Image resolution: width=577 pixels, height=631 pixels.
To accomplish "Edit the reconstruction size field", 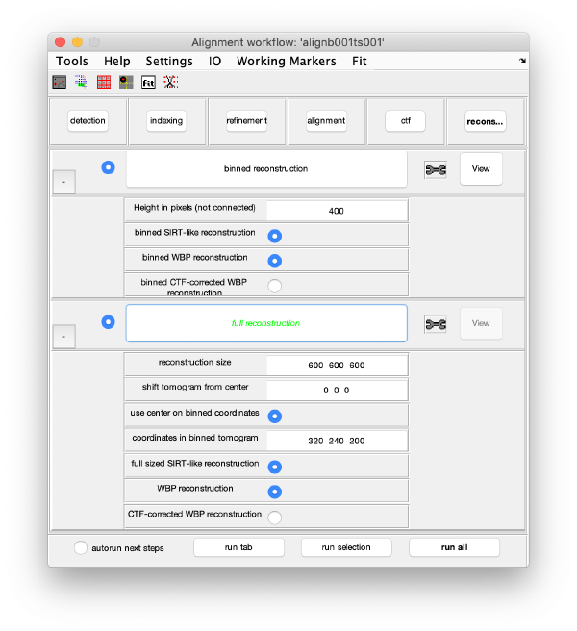I will (337, 365).
